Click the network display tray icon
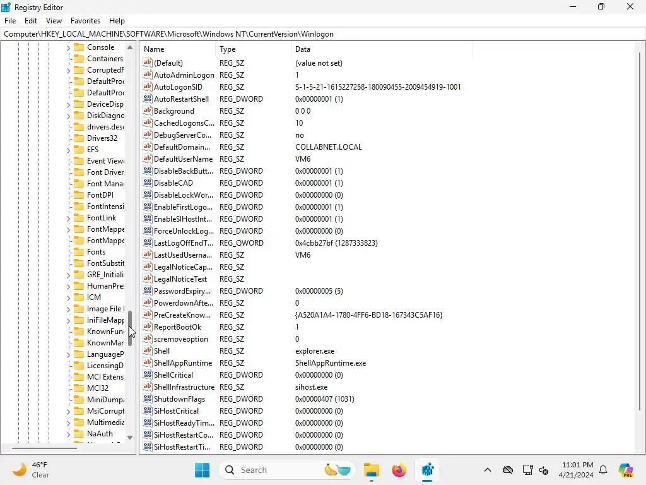646x485 pixels. [x=527, y=470]
